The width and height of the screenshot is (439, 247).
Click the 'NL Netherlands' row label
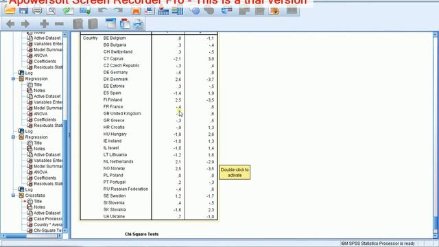click(x=118, y=162)
